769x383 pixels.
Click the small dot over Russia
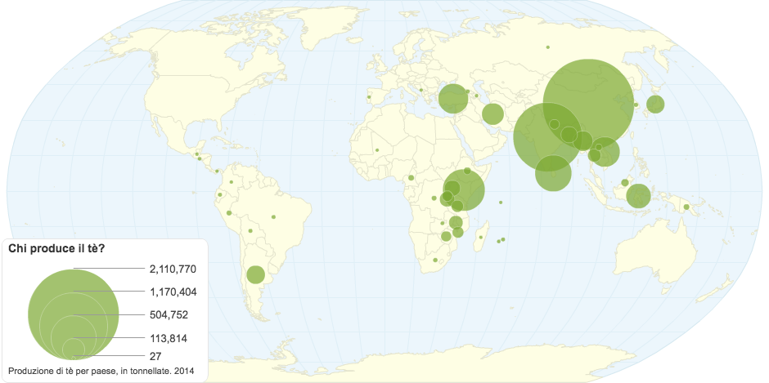547,47
